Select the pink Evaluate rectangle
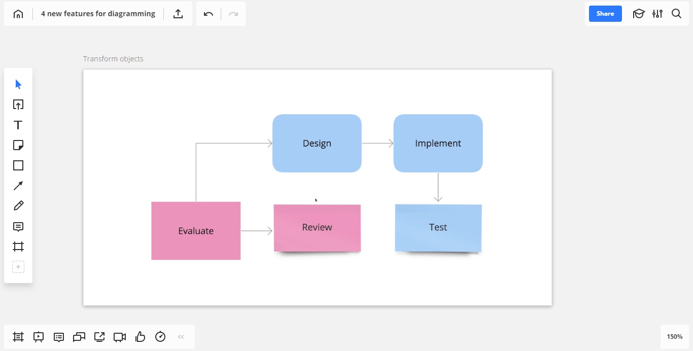Screen dimensions: 693x351 (196, 231)
